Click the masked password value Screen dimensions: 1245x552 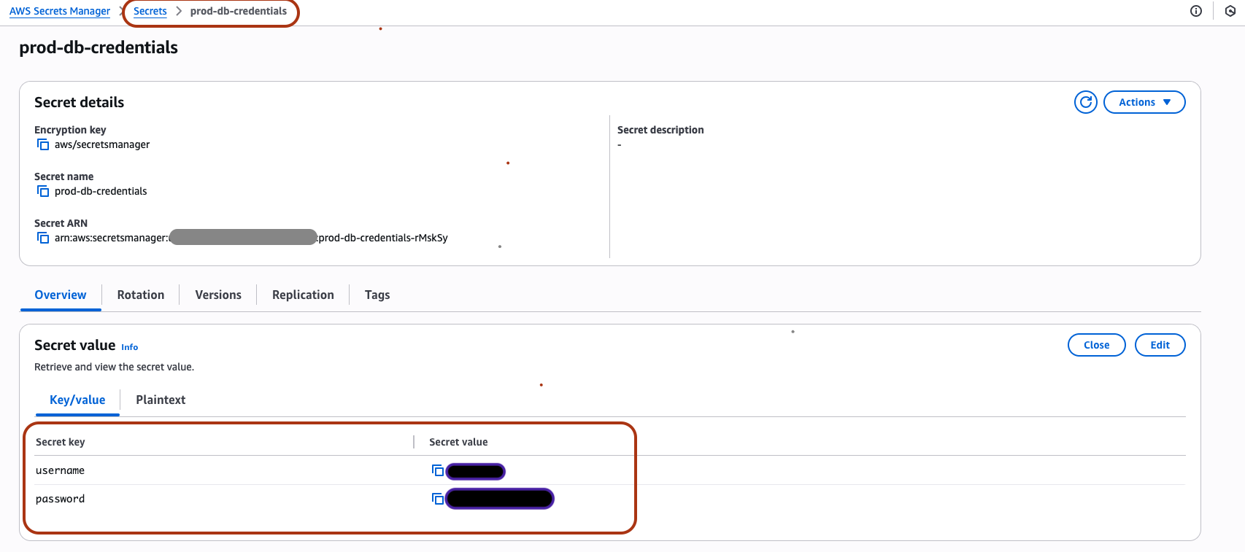coord(500,499)
